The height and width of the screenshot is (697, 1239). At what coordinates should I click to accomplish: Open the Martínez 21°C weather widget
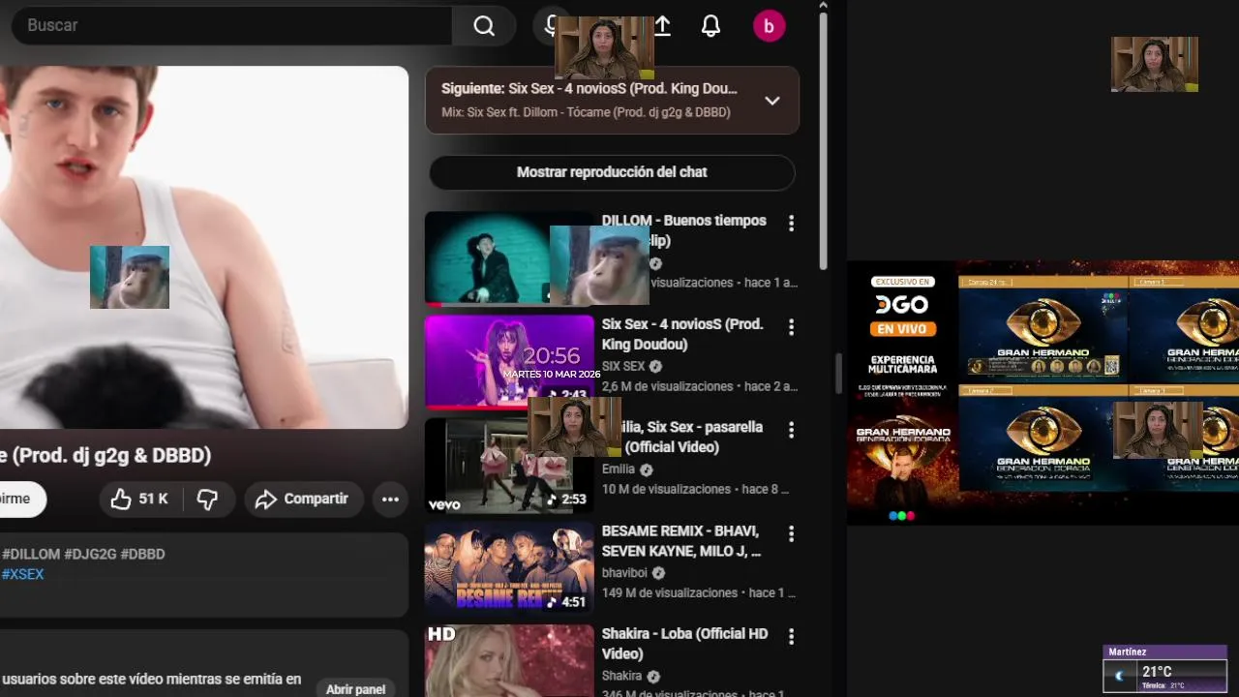pos(1165,669)
